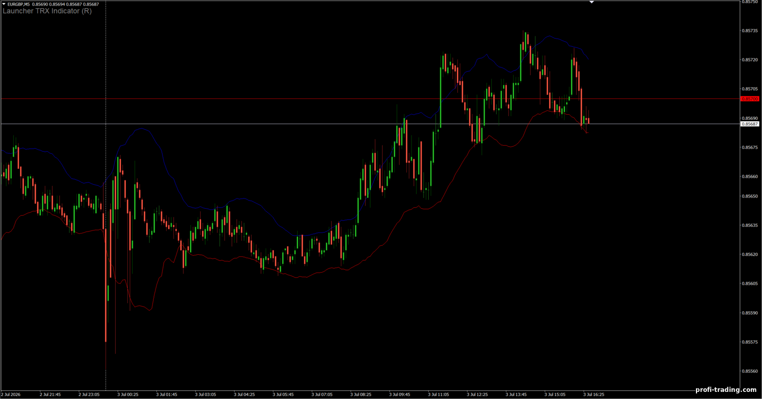Screen dimensions: 762x399
Task: Click the 0.85750 price scale label
Action: pyautogui.click(x=750, y=2)
